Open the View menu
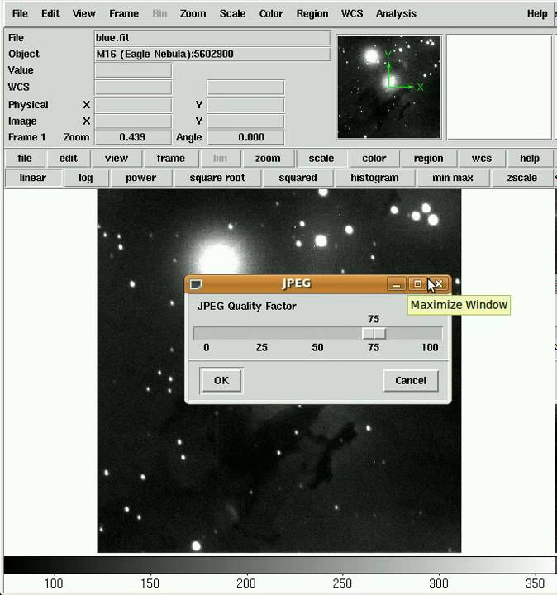This screenshot has width=557, height=595. (x=83, y=14)
